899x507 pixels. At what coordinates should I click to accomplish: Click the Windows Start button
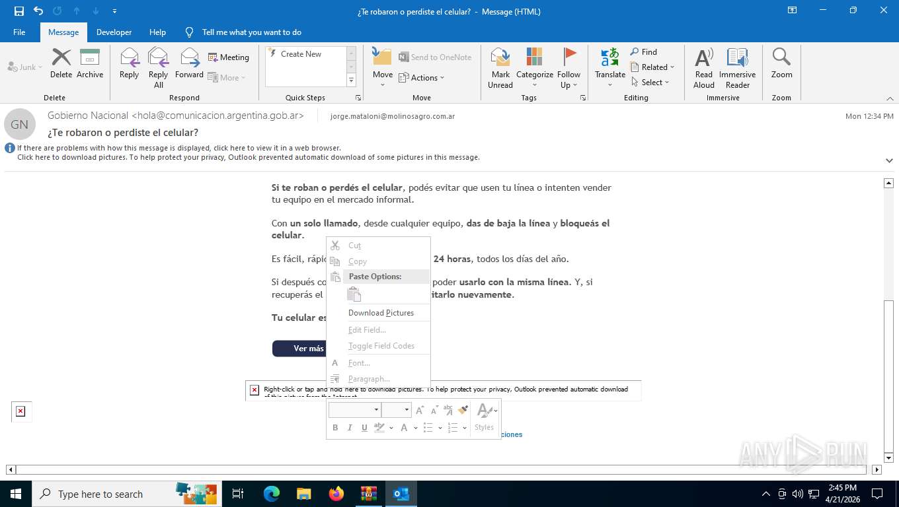(16, 494)
